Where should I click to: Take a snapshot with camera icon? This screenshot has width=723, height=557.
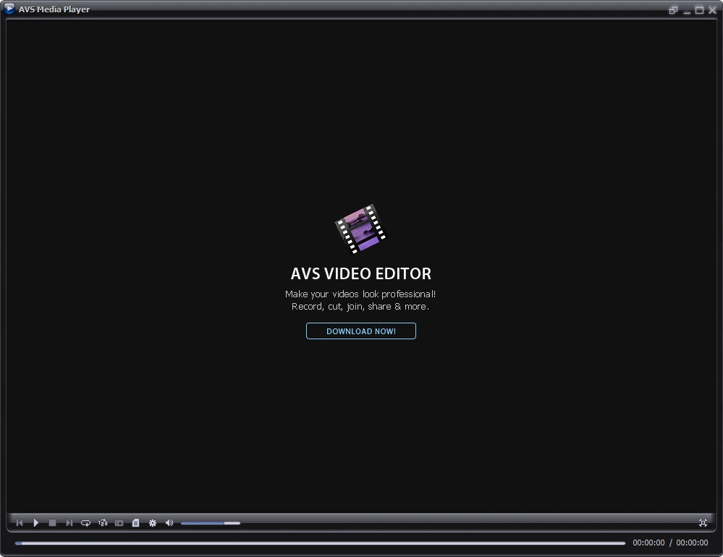(119, 523)
